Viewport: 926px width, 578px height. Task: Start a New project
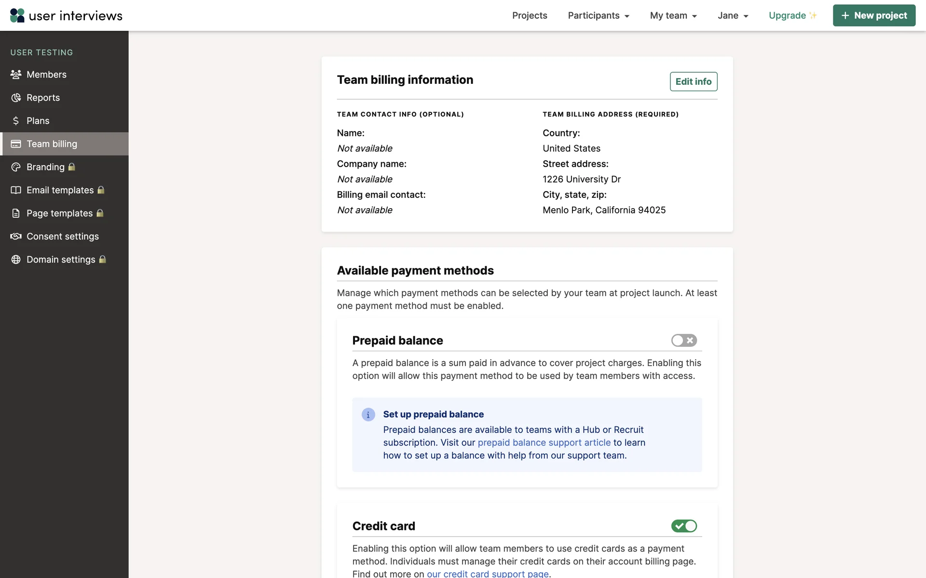coord(874,15)
